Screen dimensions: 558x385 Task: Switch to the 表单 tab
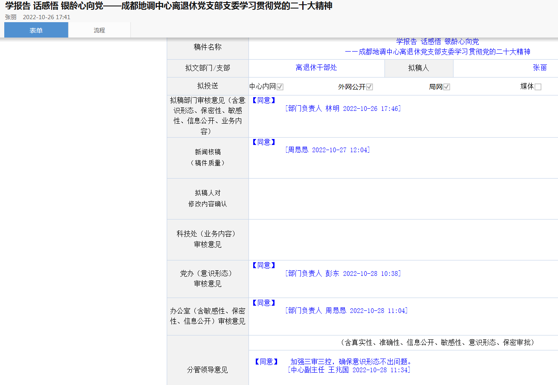coord(36,30)
